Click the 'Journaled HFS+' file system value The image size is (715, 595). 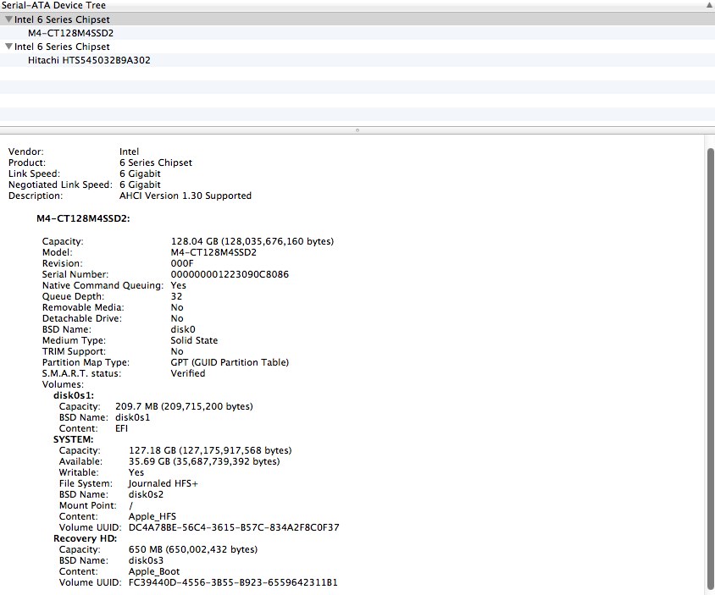pos(164,483)
